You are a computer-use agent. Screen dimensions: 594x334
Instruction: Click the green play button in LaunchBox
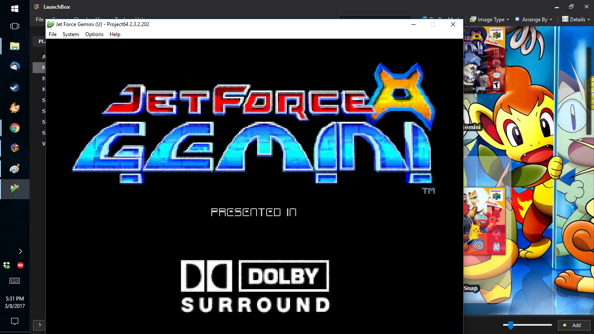point(40,325)
